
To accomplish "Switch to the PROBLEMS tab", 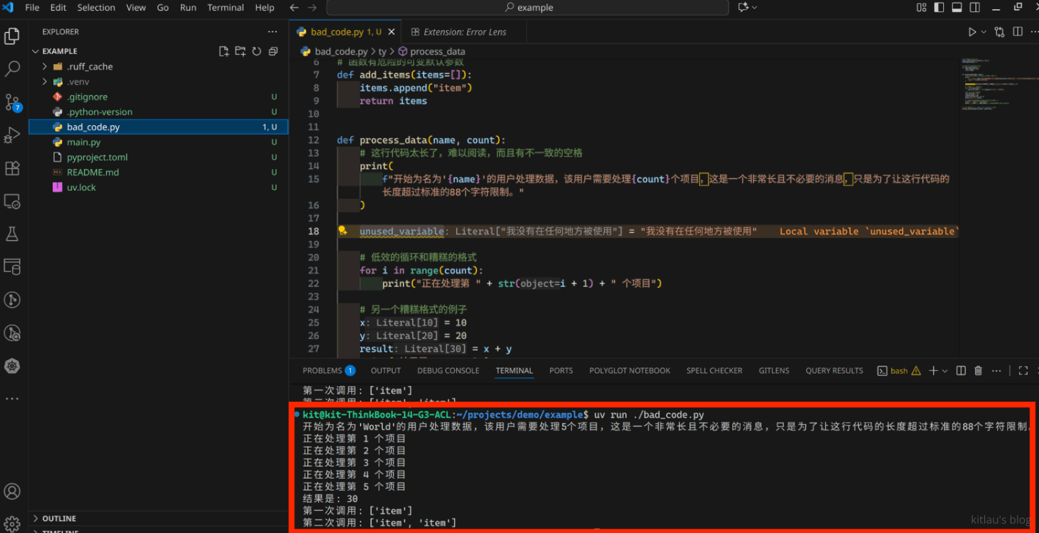I will 322,371.
